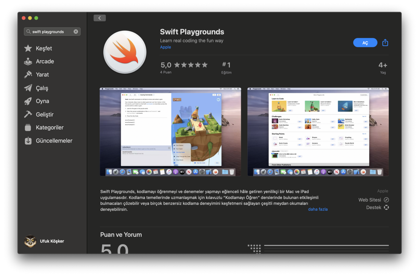The image size is (419, 277).
Task: Open the Apple developer link under the title
Action: click(166, 47)
